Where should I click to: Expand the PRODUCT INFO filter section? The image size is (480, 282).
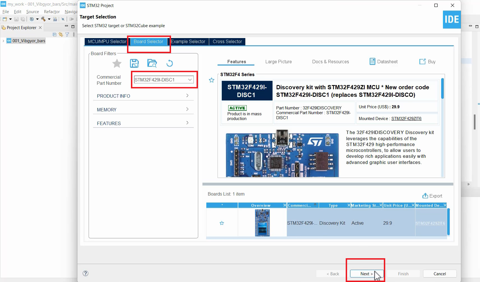(143, 96)
